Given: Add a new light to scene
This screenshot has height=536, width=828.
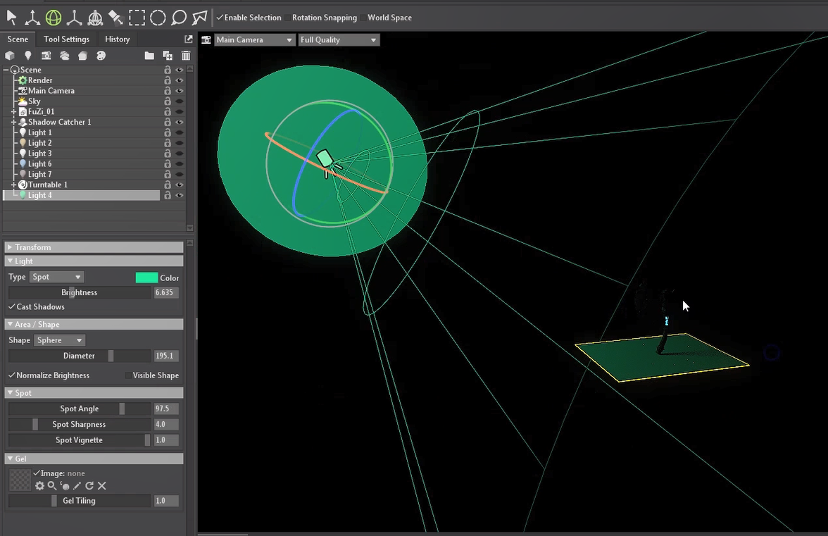Looking at the screenshot, I should tap(28, 56).
